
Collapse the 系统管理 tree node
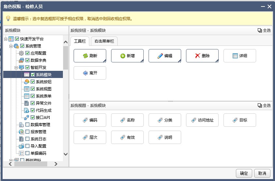(11, 46)
